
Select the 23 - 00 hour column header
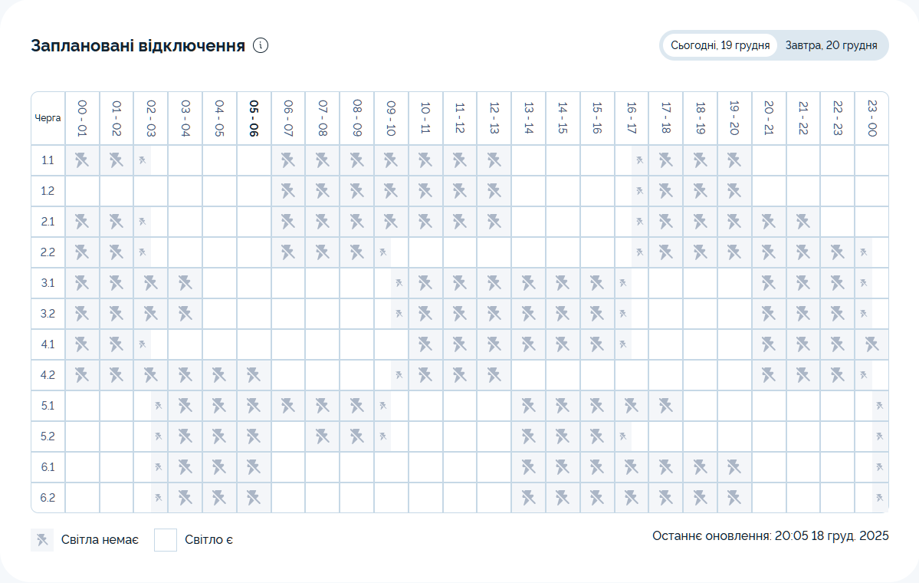[x=871, y=118]
